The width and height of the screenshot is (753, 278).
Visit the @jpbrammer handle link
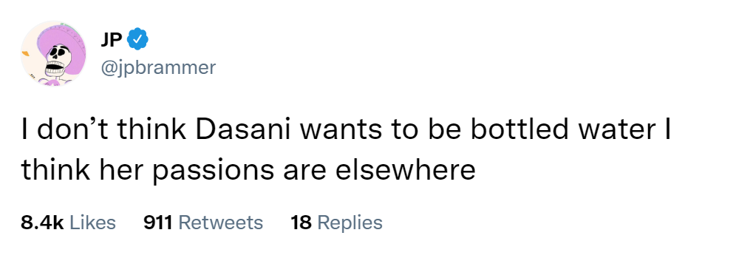click(x=158, y=68)
